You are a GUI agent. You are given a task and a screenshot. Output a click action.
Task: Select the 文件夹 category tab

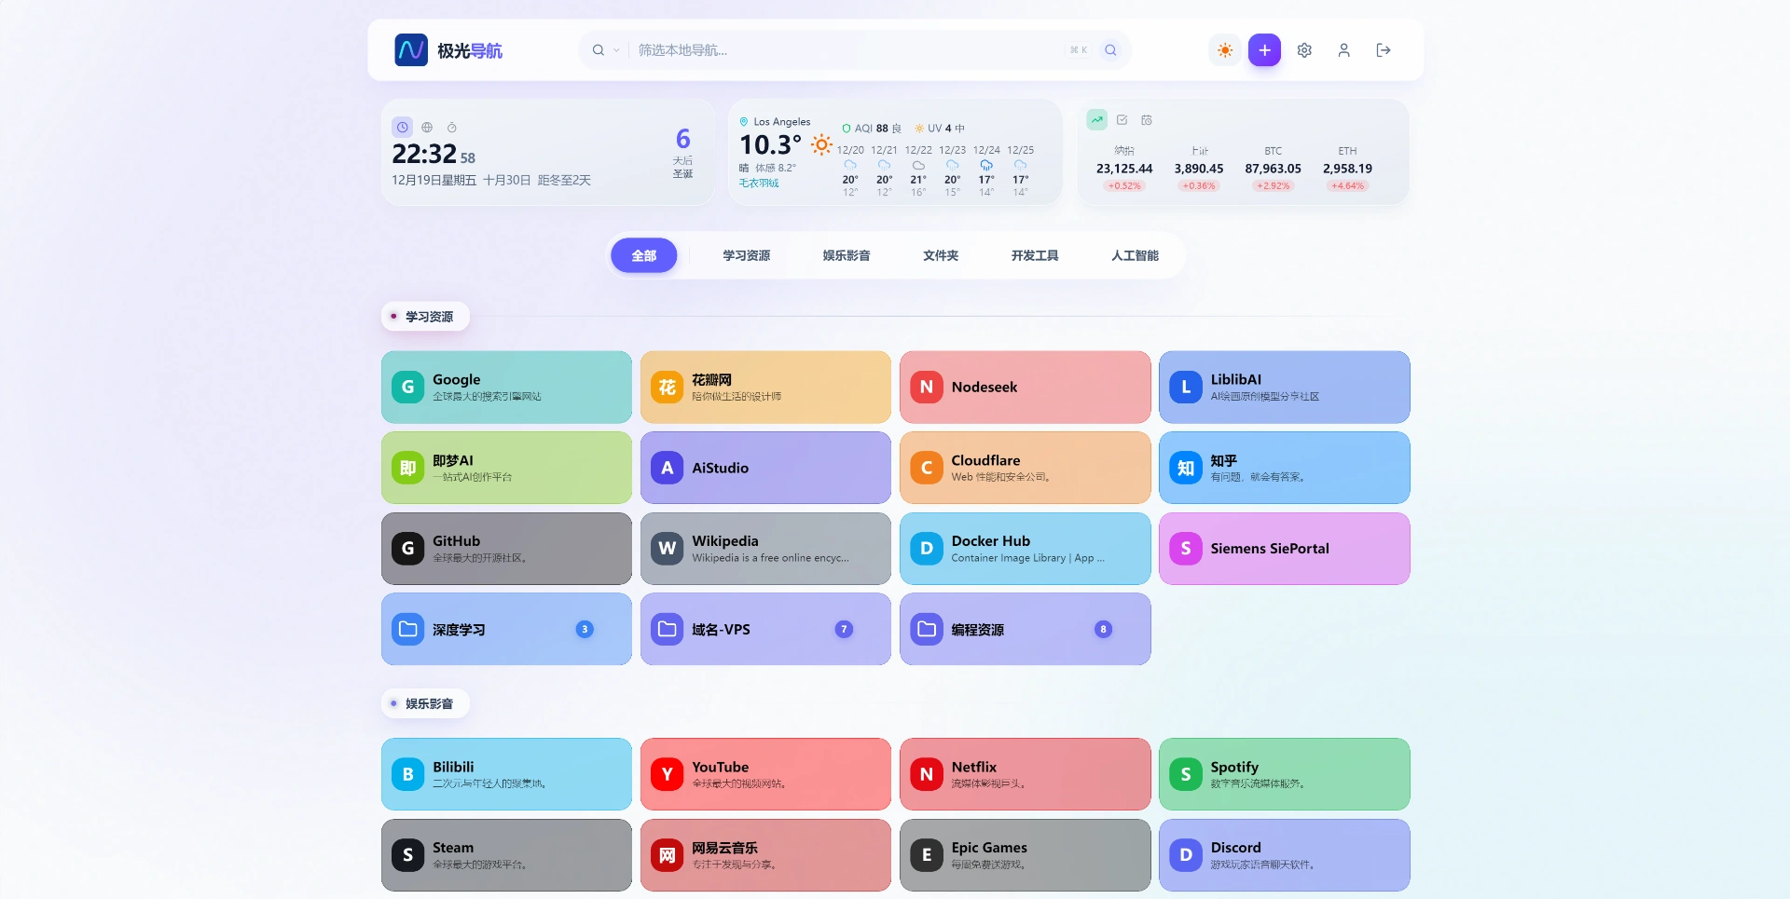(x=941, y=255)
